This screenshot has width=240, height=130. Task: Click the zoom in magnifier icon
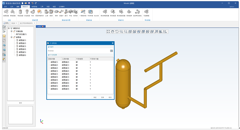click(121, 32)
